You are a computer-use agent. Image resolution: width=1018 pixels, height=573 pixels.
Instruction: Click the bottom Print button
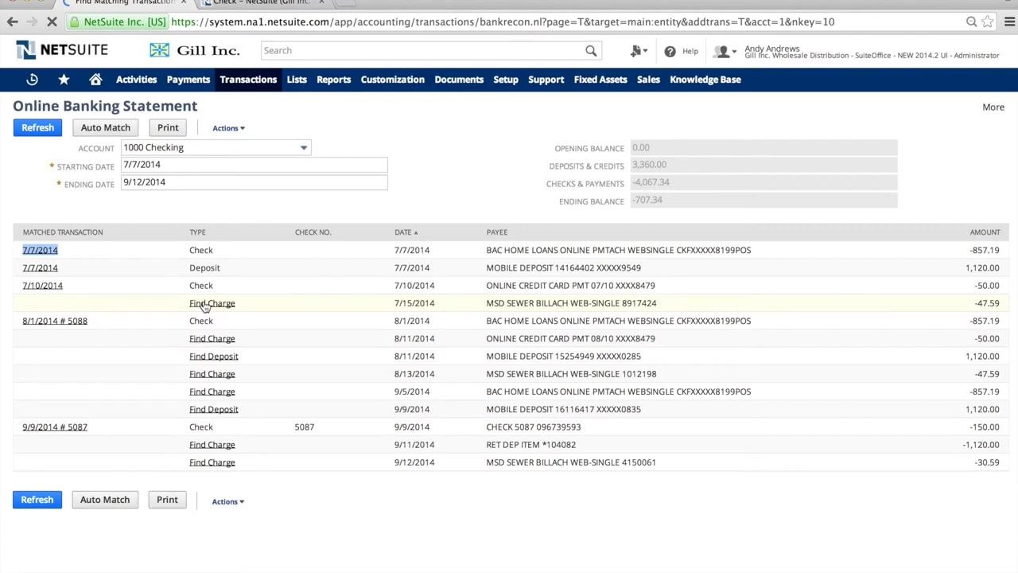pyautogui.click(x=167, y=500)
